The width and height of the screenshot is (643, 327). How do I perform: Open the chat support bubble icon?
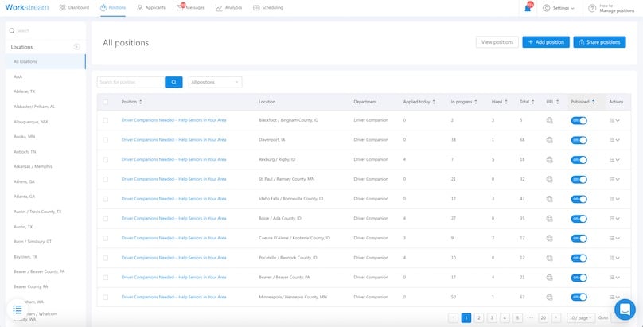tap(625, 309)
